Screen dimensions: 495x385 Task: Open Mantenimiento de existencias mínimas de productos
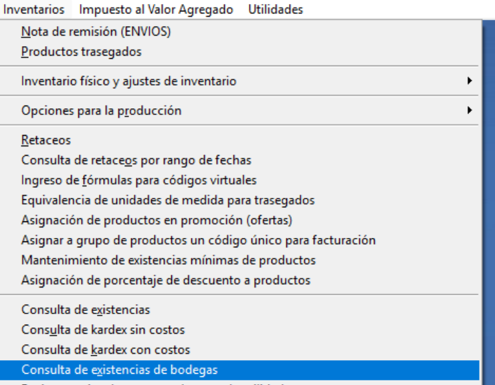[x=168, y=260]
